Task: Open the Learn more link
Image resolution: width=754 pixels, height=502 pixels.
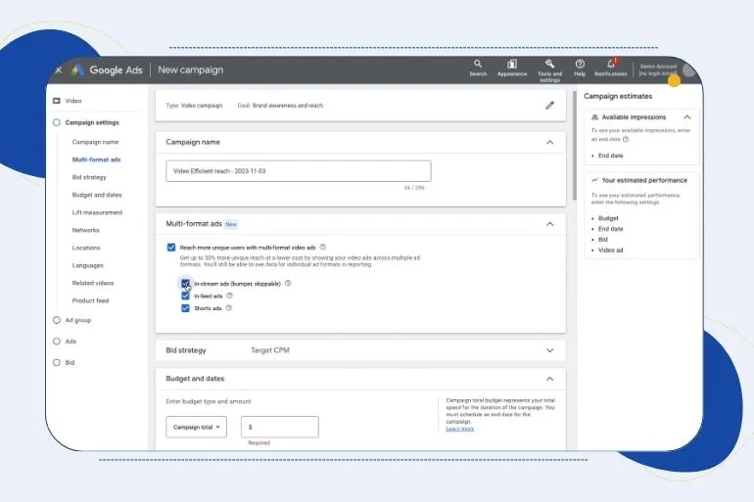Action: pos(459,429)
